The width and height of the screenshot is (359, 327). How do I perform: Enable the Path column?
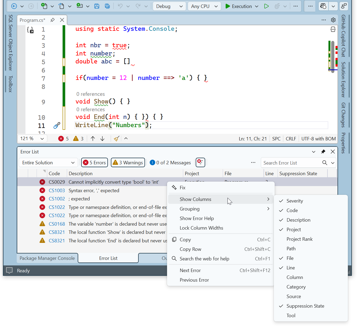310,249
